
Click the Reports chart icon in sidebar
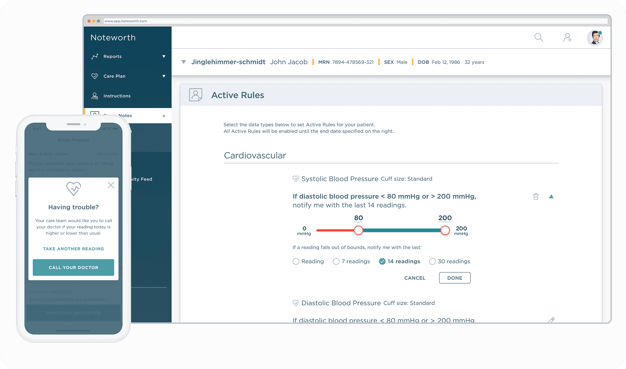pyautogui.click(x=95, y=57)
